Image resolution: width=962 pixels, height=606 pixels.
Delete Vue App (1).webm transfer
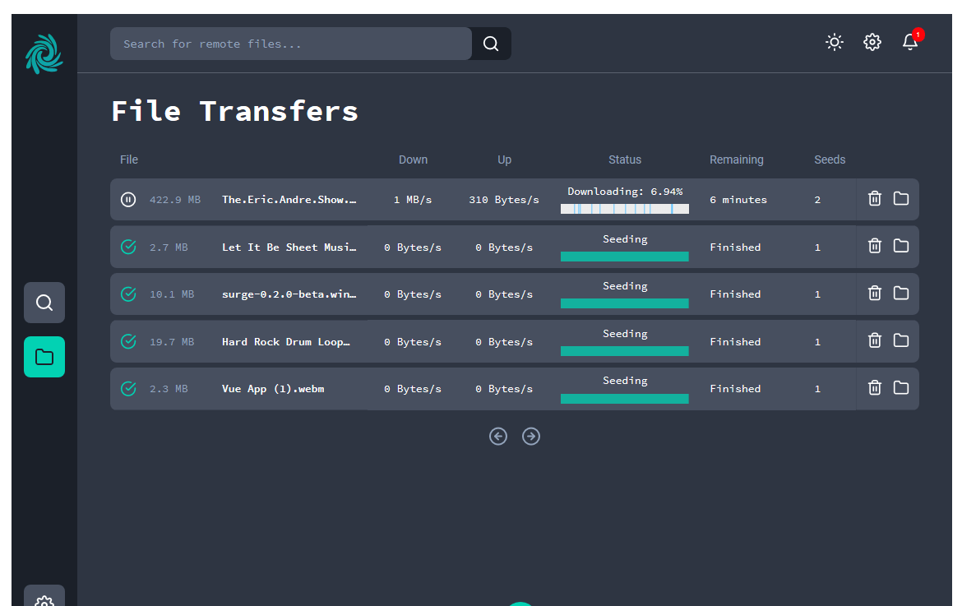coord(875,387)
